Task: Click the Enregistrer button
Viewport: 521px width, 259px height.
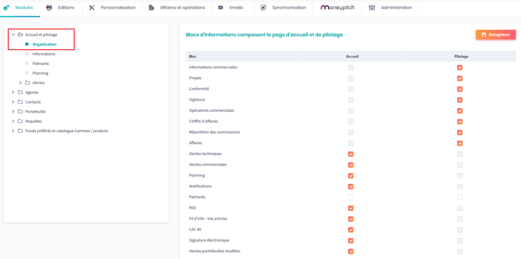Action: click(x=496, y=35)
